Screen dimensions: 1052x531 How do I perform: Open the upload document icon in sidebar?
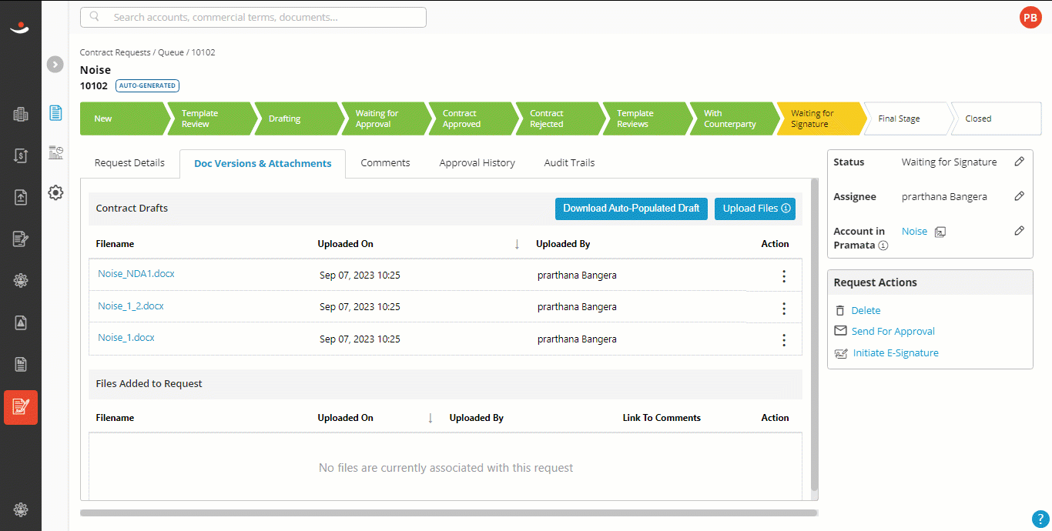point(21,197)
